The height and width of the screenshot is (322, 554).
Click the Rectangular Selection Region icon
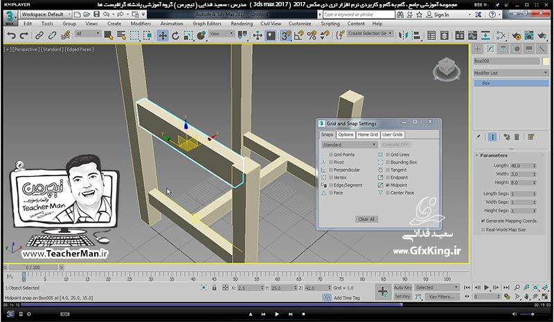tap(134, 35)
